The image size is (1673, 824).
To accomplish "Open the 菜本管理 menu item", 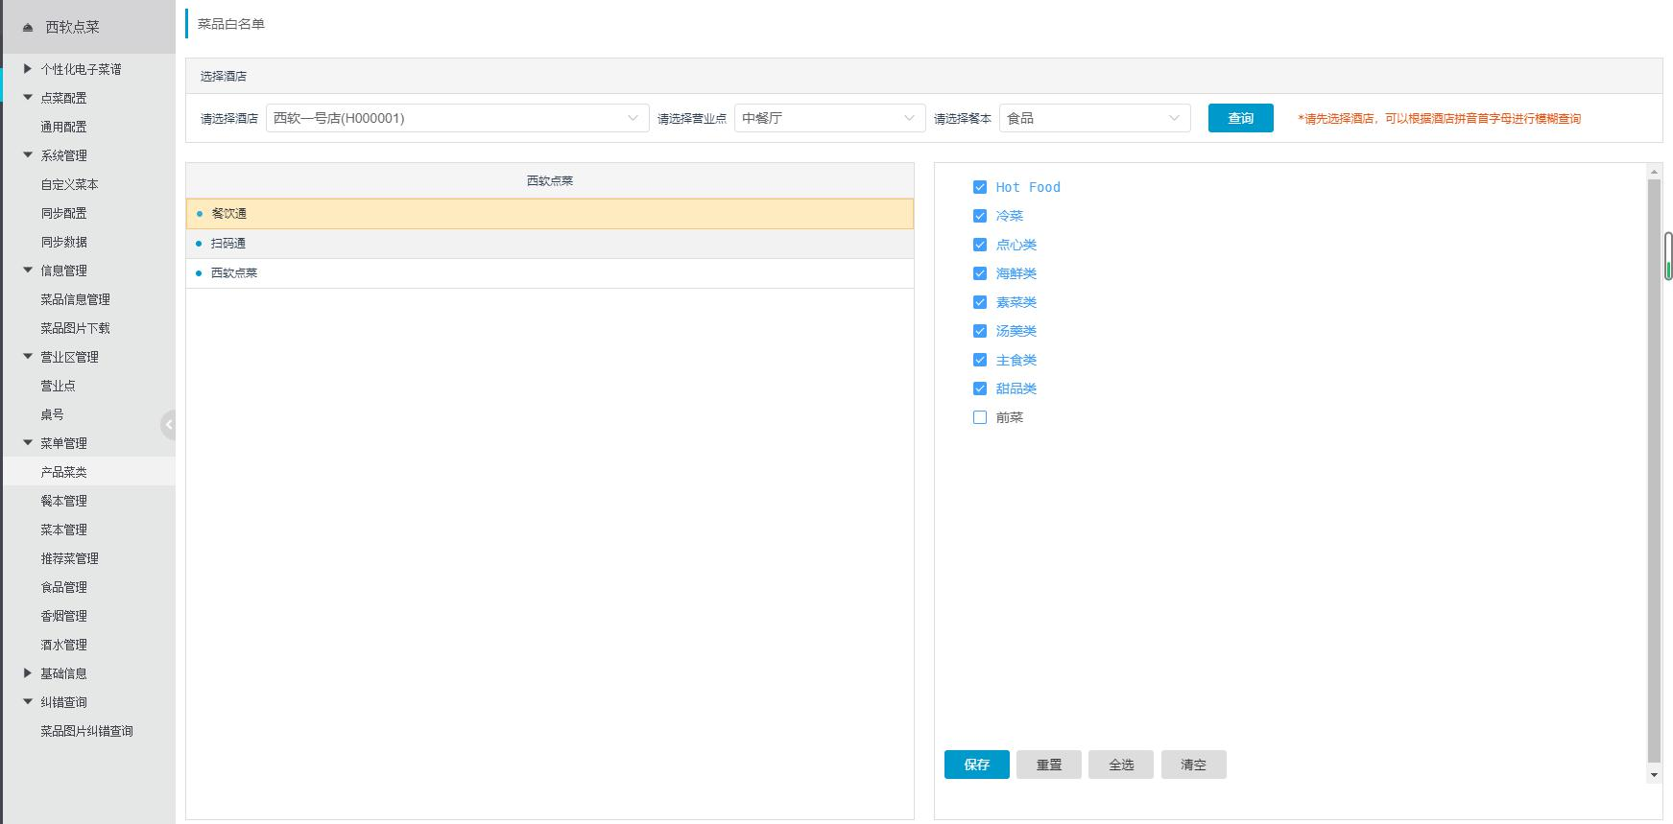I will (63, 530).
